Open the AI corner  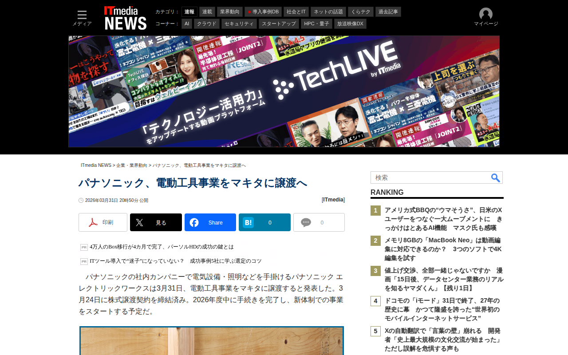(187, 24)
